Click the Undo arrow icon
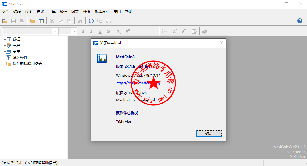Viewport: 307px width, 166px height. click(80, 21)
